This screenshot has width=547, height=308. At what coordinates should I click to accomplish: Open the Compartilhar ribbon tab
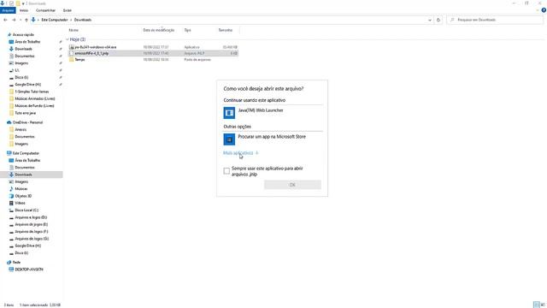click(x=45, y=10)
